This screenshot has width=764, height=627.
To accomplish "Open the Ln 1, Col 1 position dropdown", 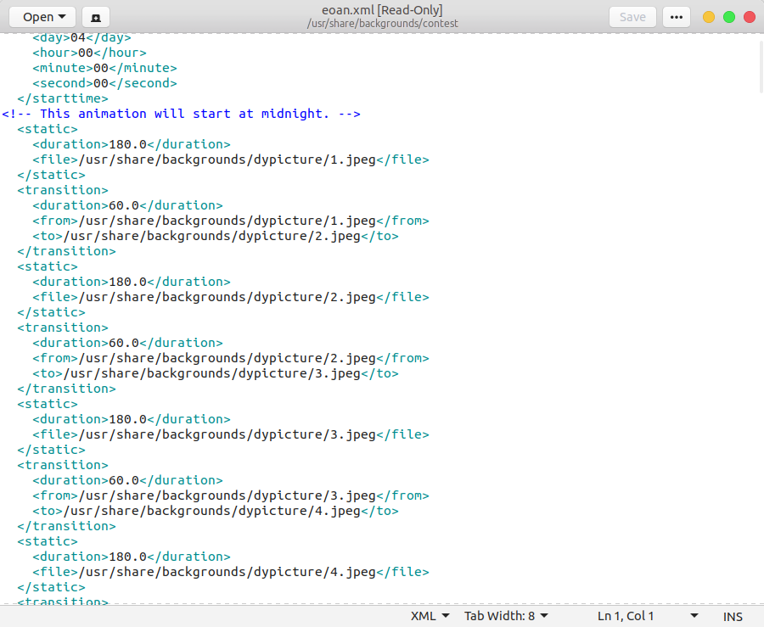I will 648,616.
